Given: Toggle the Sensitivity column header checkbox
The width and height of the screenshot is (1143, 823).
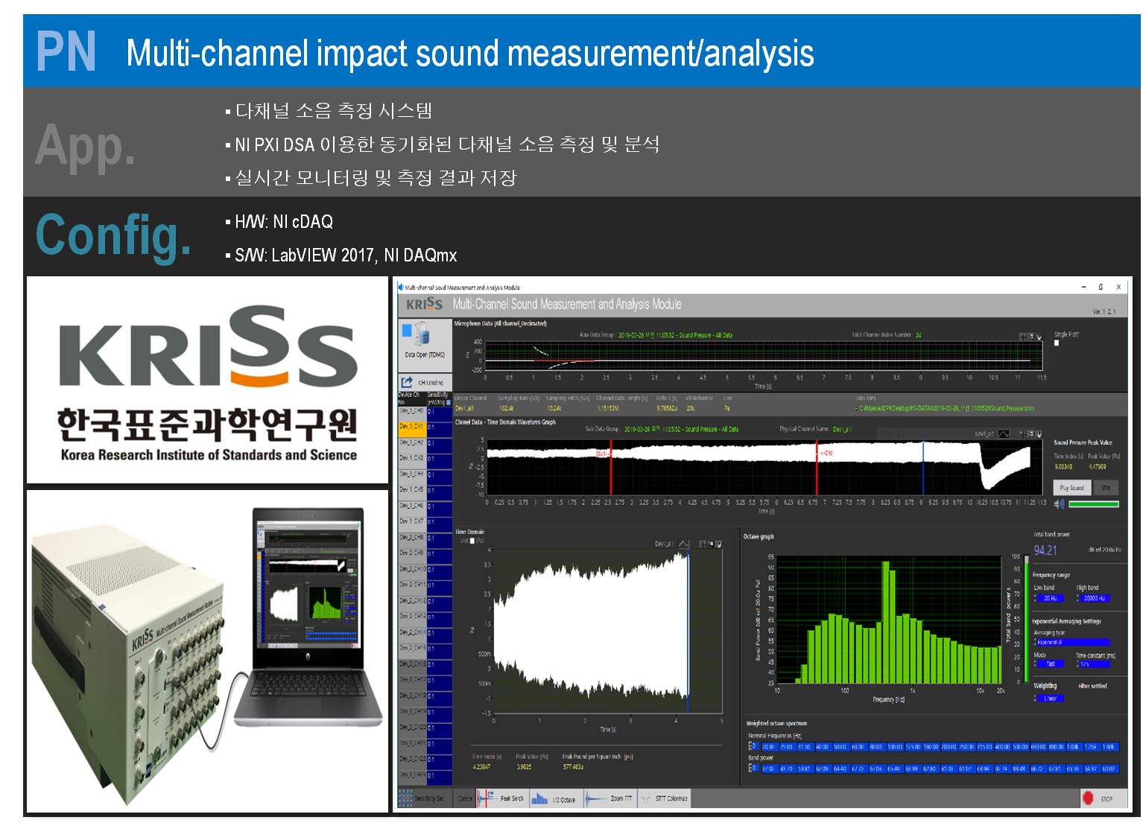Looking at the screenshot, I should 449,402.
